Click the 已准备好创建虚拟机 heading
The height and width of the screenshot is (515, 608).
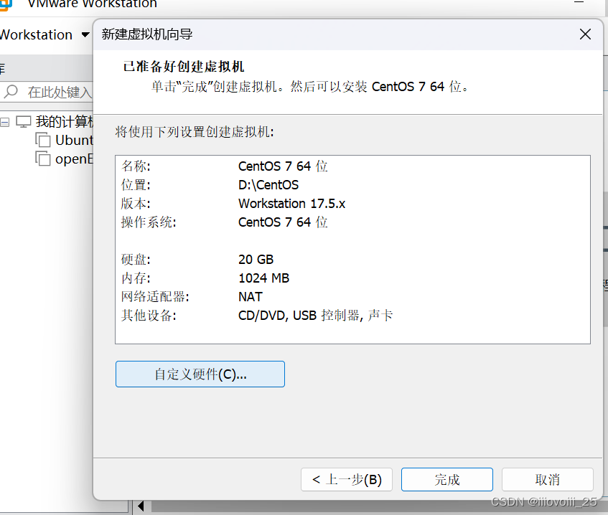(184, 66)
